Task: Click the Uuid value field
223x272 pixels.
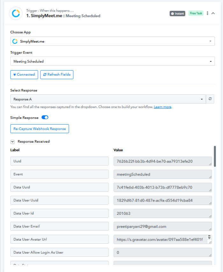Action: point(163,161)
